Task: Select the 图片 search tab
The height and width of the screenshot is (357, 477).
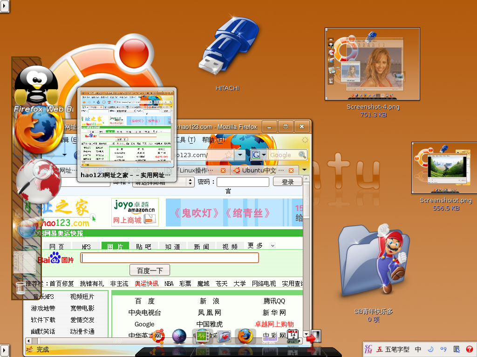Action: click(x=116, y=246)
